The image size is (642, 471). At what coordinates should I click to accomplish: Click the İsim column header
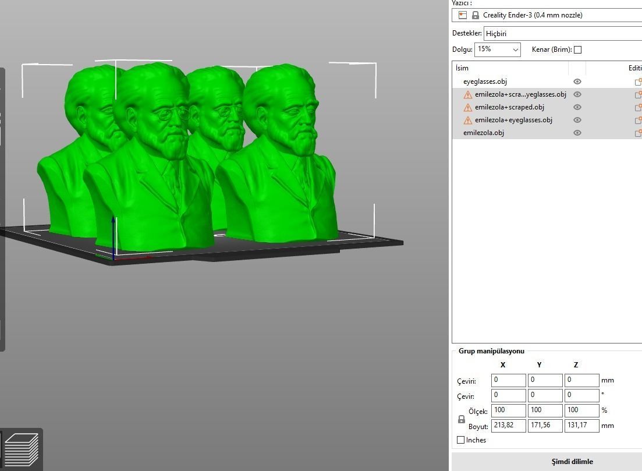click(x=462, y=68)
